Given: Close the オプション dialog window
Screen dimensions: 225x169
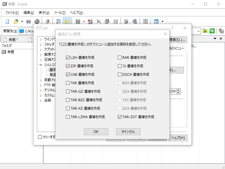Looking at the screenshot, I should click(x=185, y=28).
